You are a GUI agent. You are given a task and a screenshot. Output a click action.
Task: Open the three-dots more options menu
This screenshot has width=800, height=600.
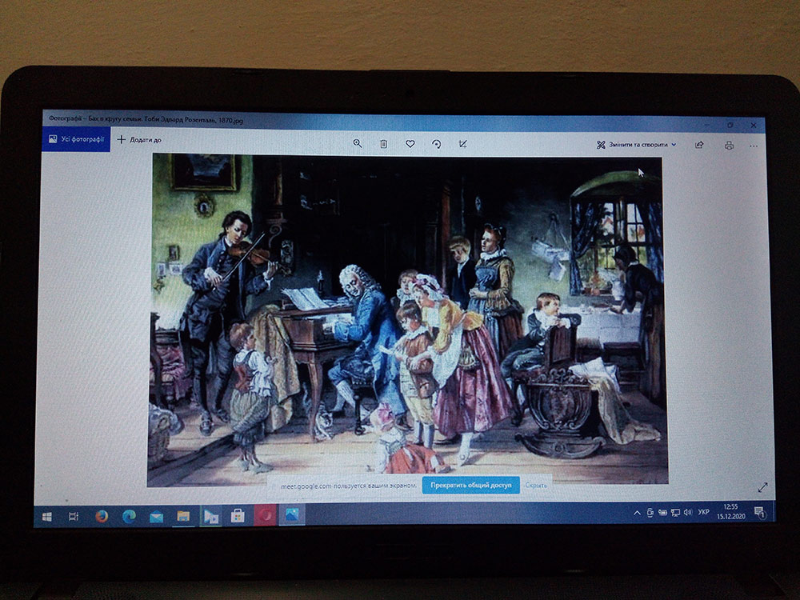pyautogui.click(x=754, y=146)
